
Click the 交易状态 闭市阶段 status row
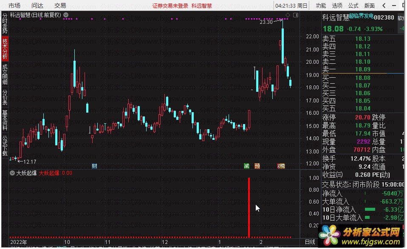click(363, 184)
